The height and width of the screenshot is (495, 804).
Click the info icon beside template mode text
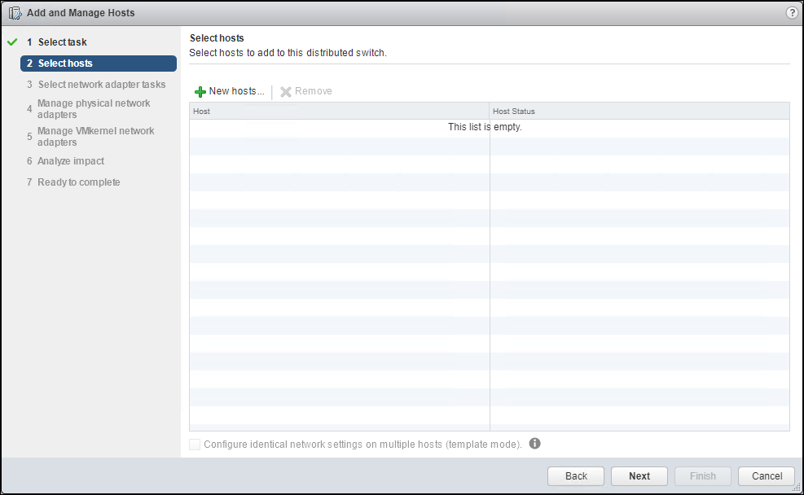535,444
